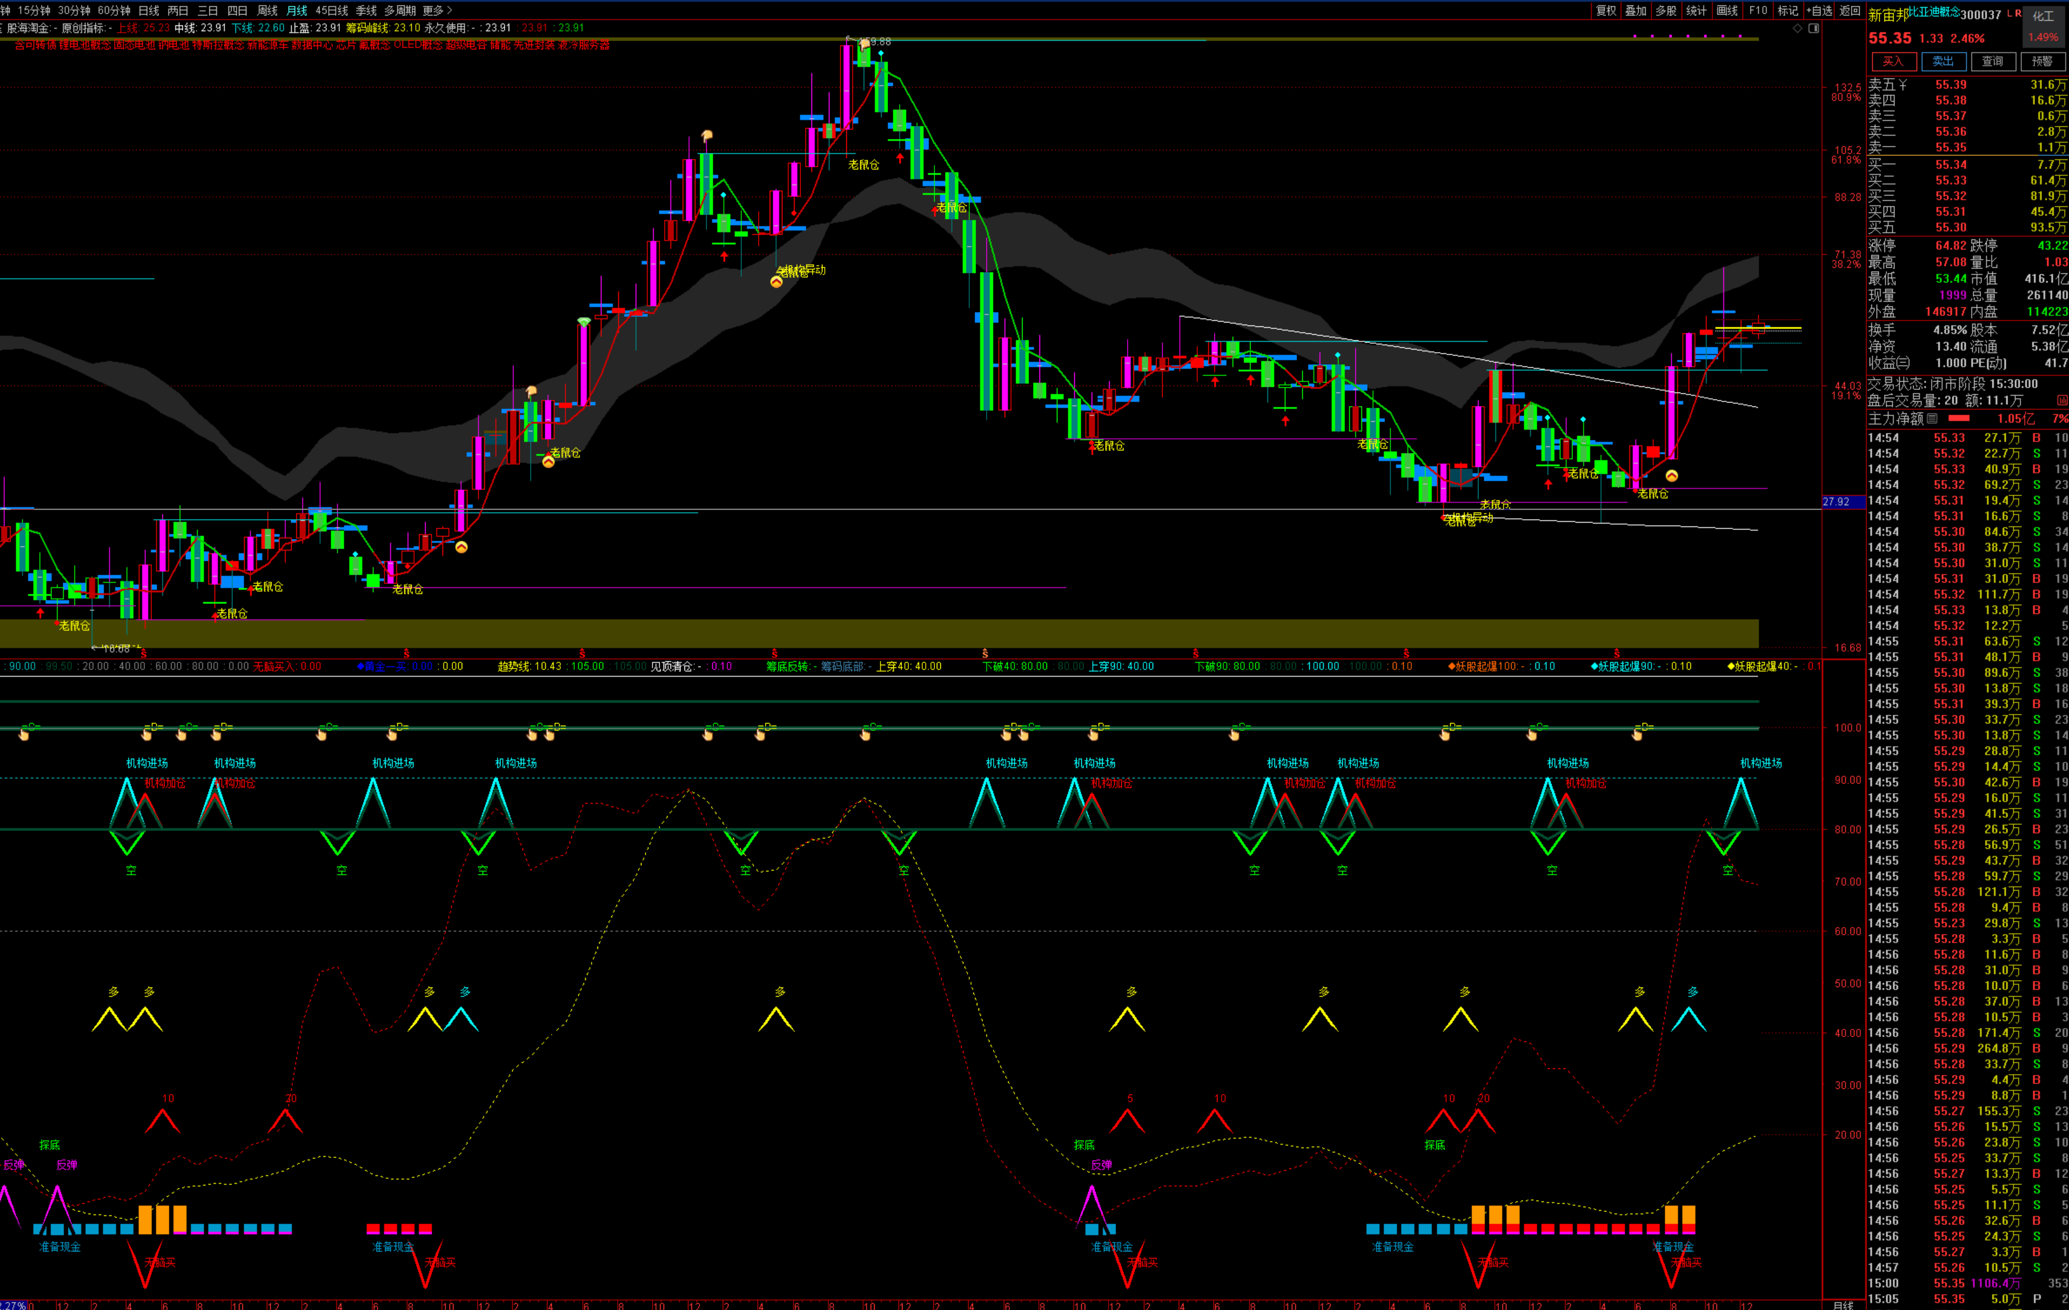Switch to 周线 weekly period tab
The width and height of the screenshot is (2069, 1310).
pos(267,10)
